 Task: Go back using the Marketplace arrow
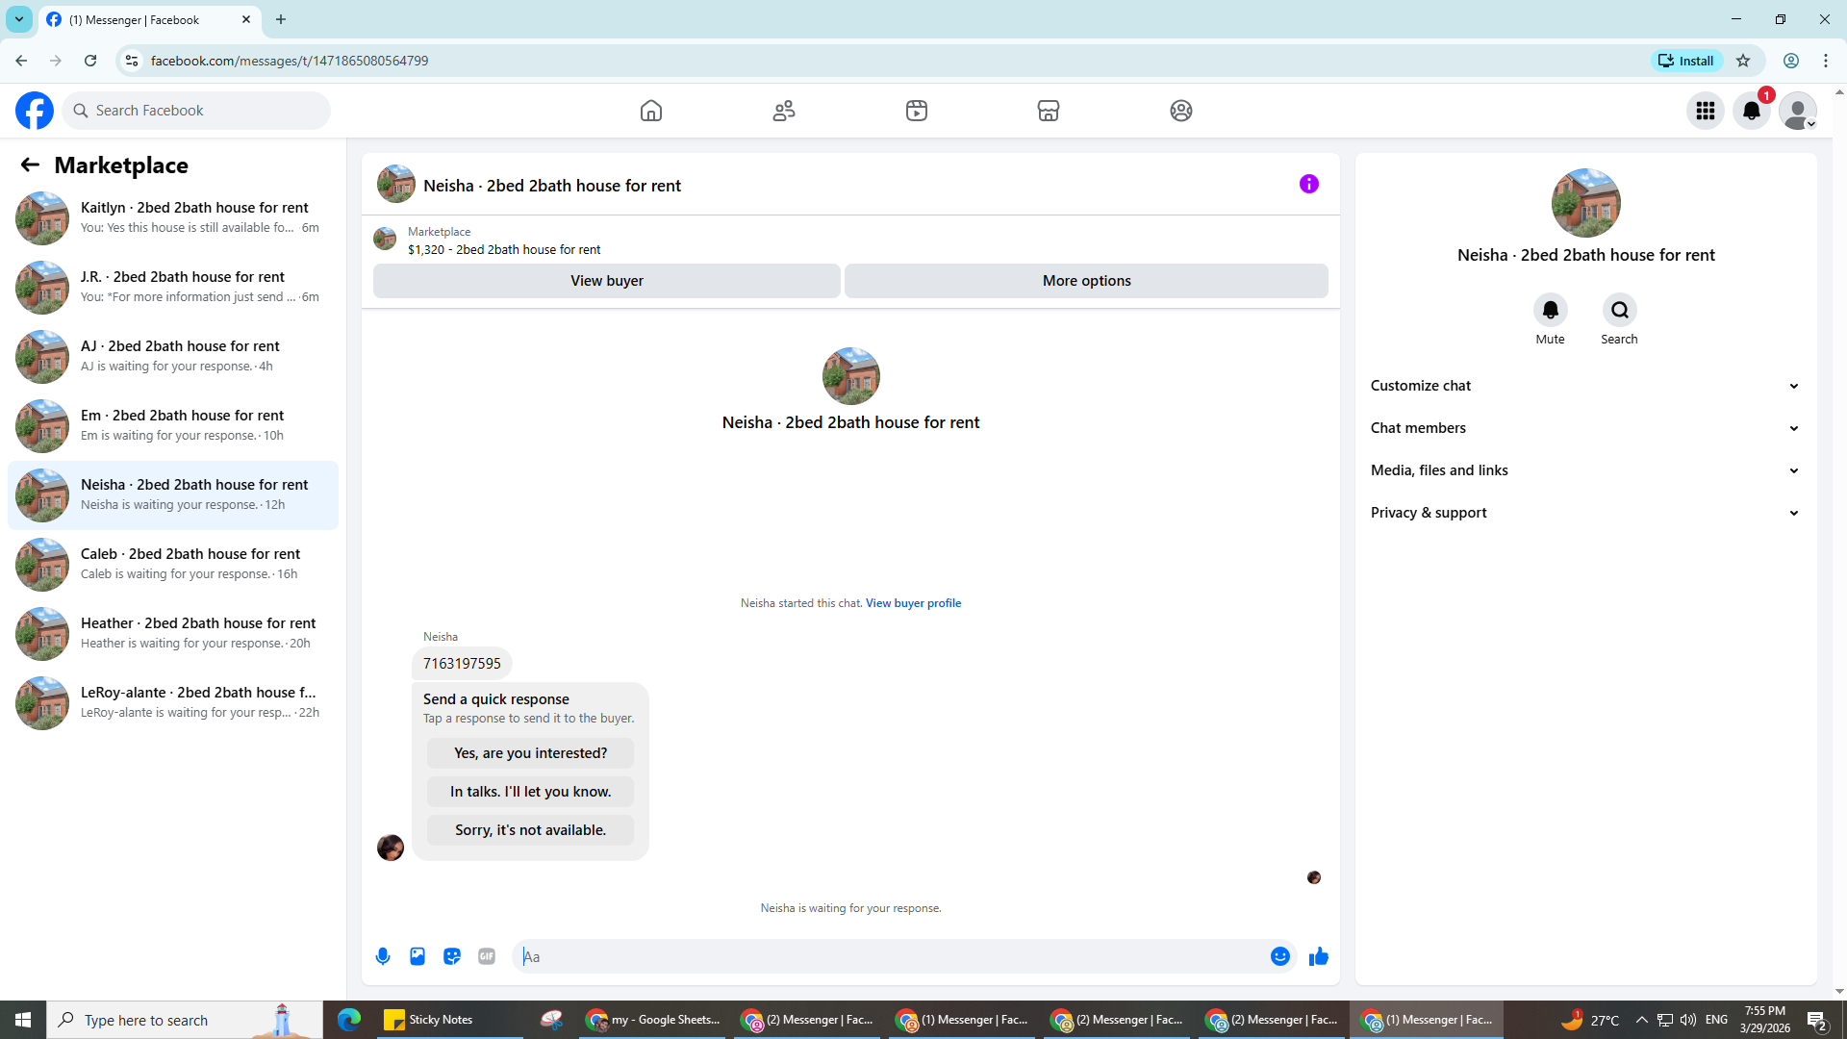(x=30, y=165)
